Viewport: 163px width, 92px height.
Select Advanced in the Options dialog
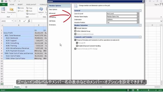(52, 13)
